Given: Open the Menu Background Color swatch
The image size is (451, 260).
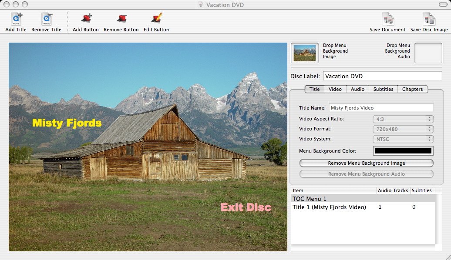Looking at the screenshot, I should (403, 151).
